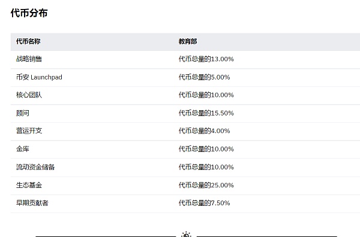Click the 币安 Launchpad row label
360x237 pixels.
coord(39,77)
